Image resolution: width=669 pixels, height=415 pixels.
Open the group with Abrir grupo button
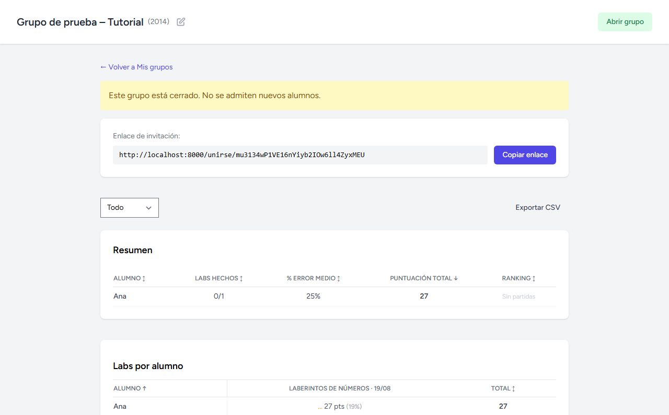[x=625, y=22]
